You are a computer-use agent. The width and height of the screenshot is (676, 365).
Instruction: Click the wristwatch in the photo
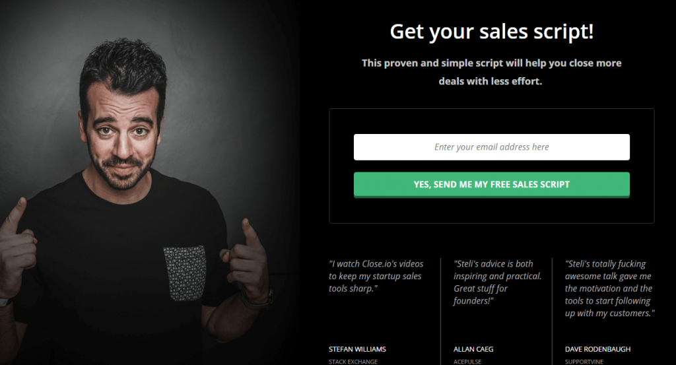[x=254, y=299]
